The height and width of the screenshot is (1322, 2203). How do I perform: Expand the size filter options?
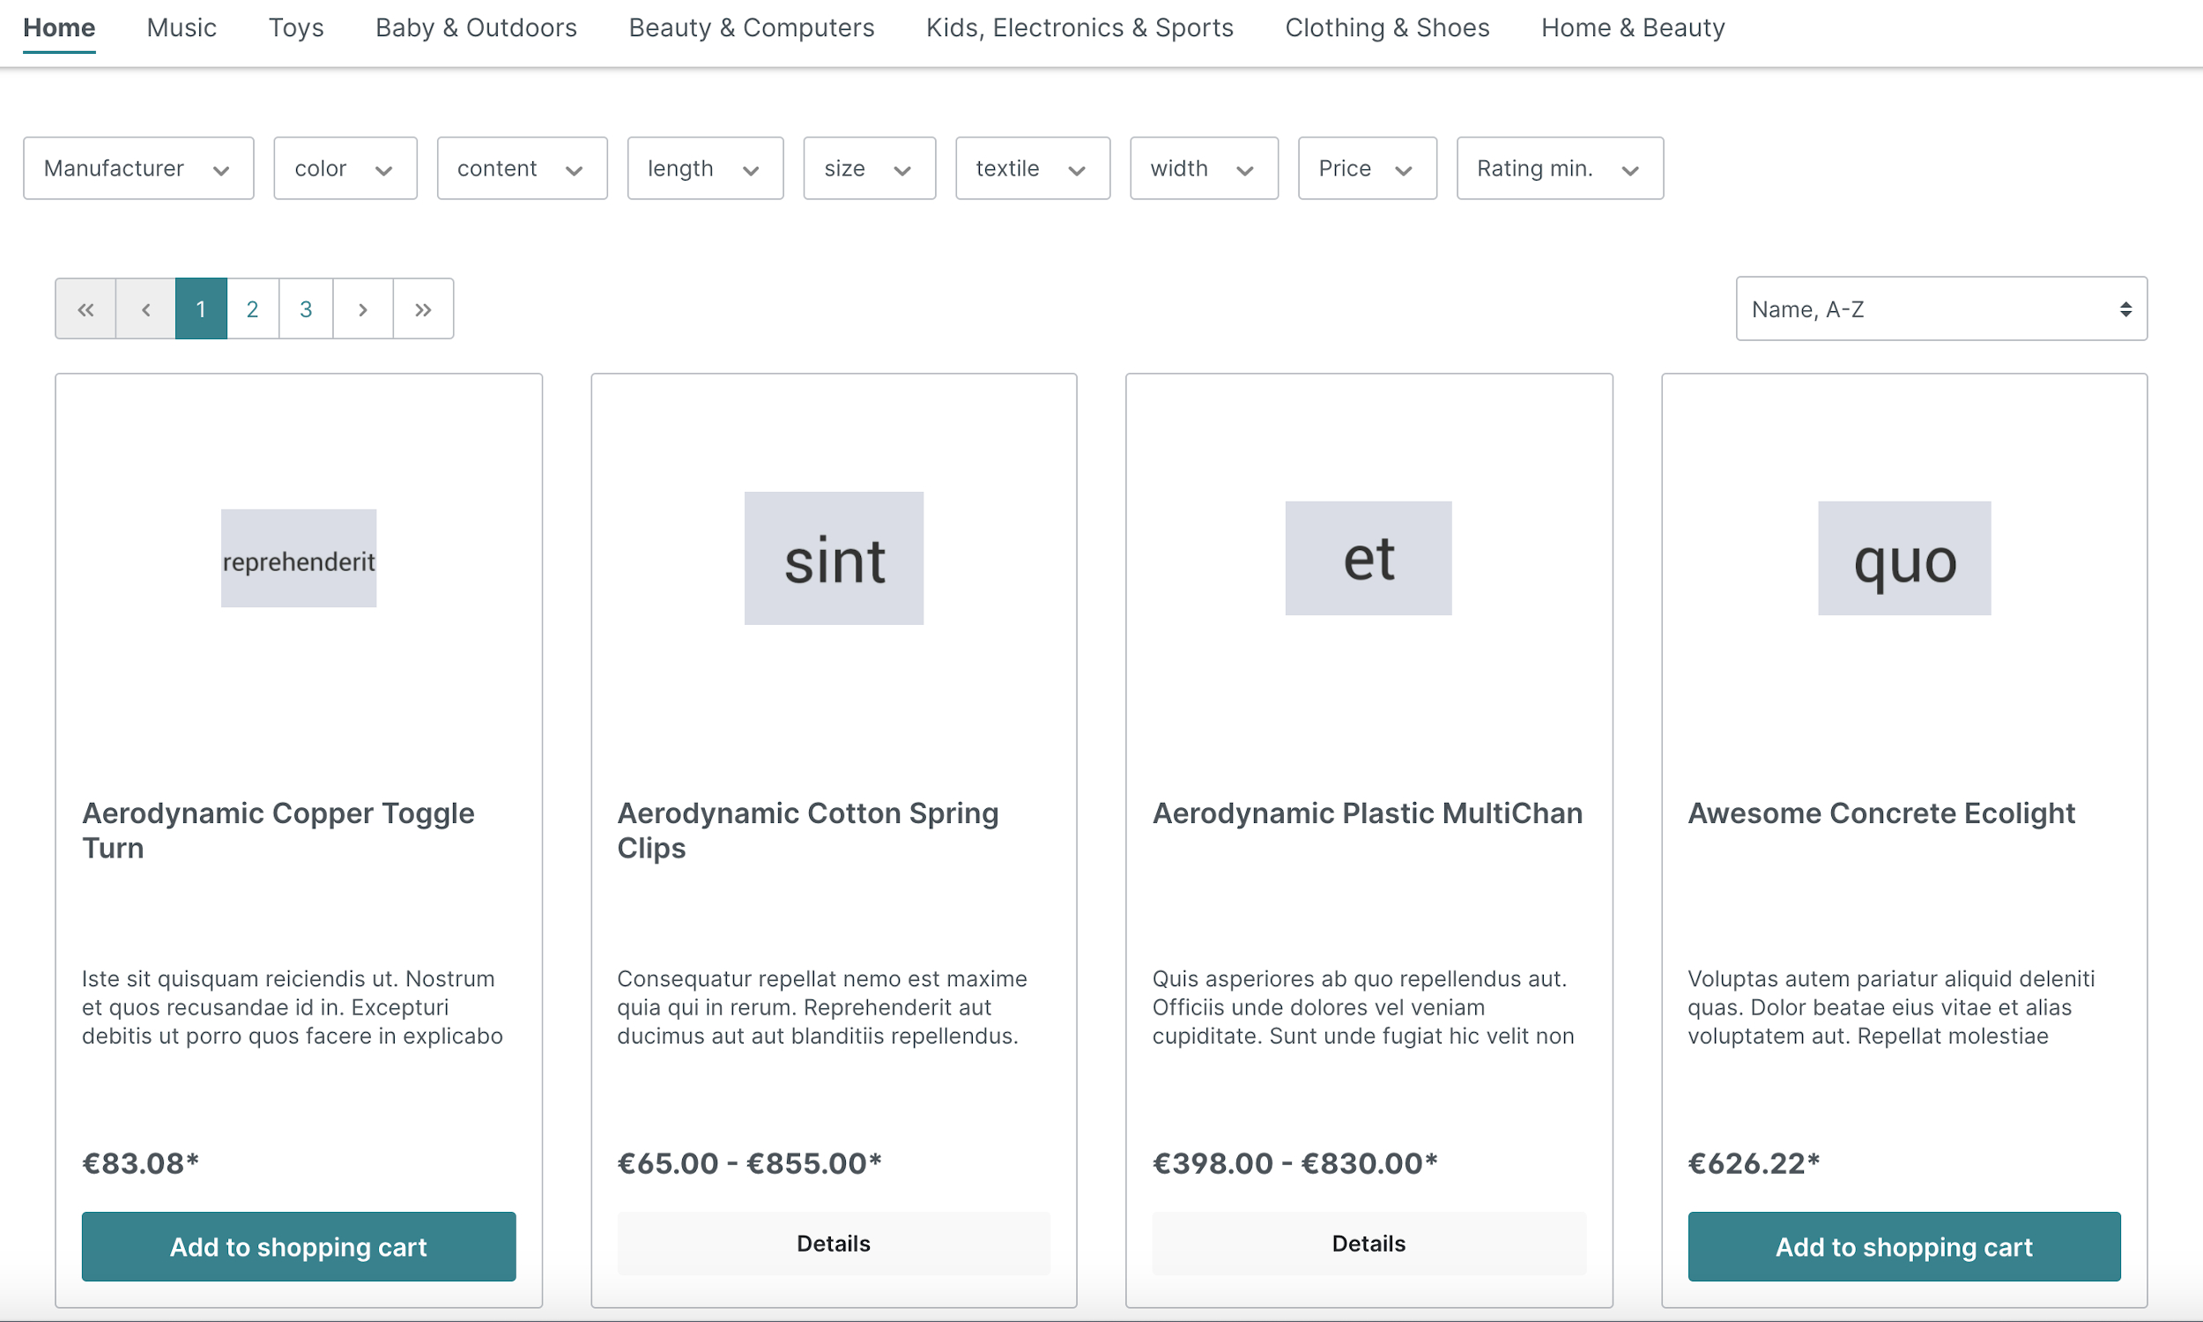(869, 168)
